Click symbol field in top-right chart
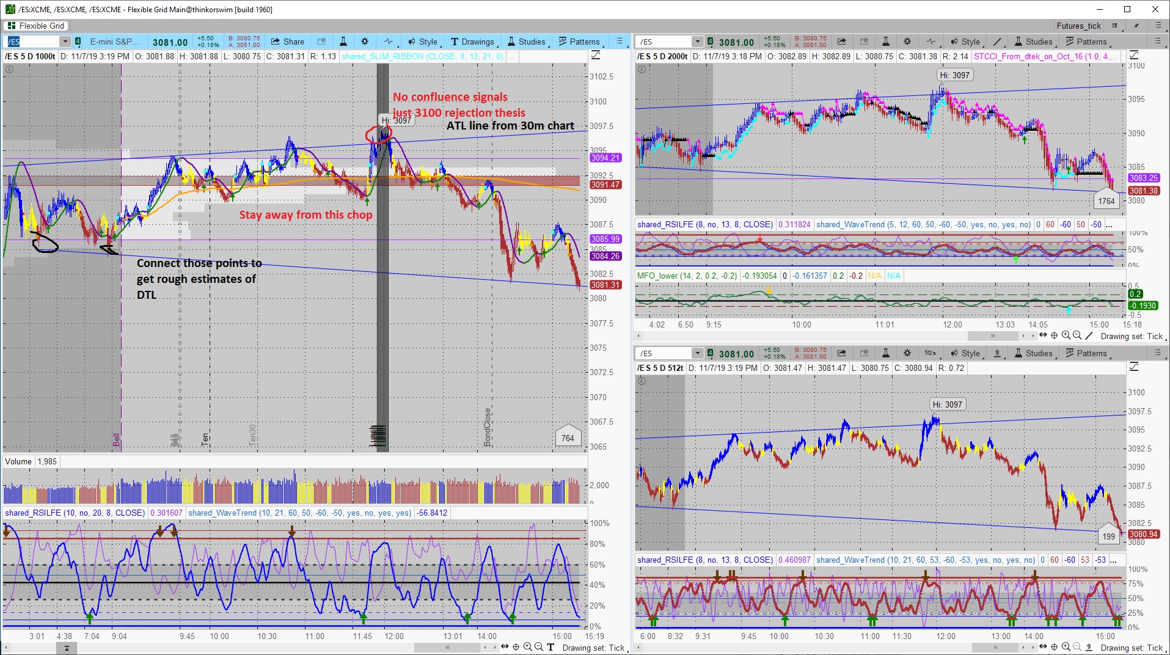Image resolution: width=1170 pixels, height=655 pixels. [x=665, y=42]
